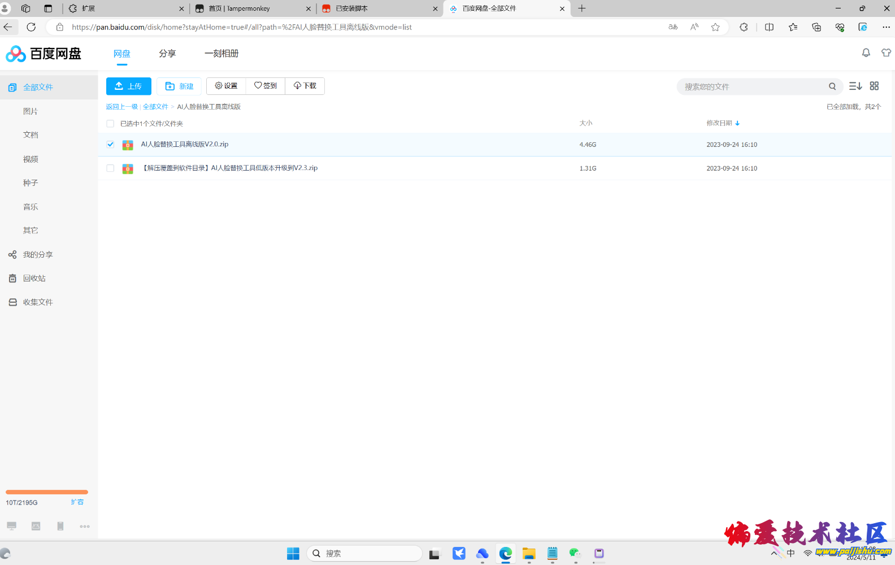
Task: Click the 返回上一级 breadcrumb link
Action: [121, 107]
